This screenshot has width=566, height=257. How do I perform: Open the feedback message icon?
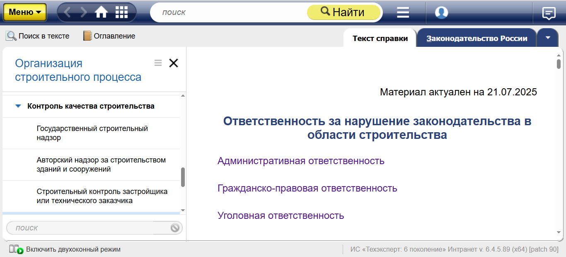(x=549, y=13)
